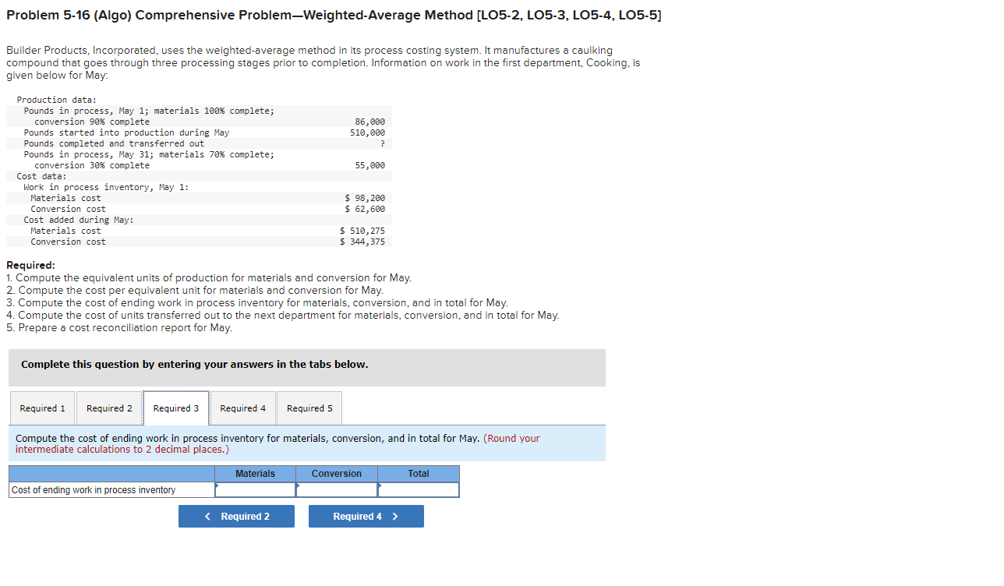Screen dimensions: 1004x586
Task: Click the value 55,000 ending pounds
Action: (x=369, y=166)
